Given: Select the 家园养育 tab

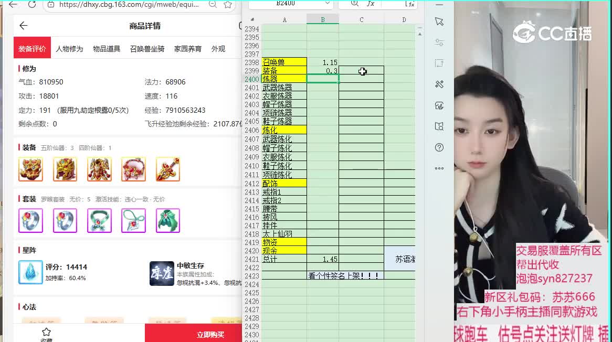Looking at the screenshot, I should click(187, 49).
